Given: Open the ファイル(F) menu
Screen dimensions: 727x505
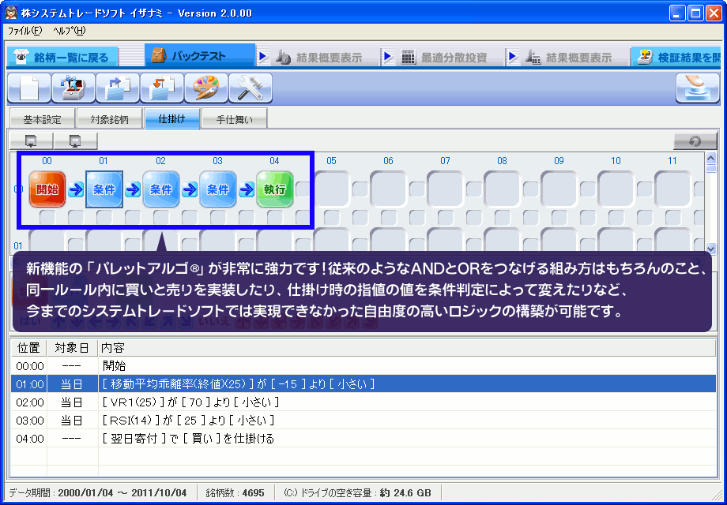Looking at the screenshot, I should click(x=25, y=31).
